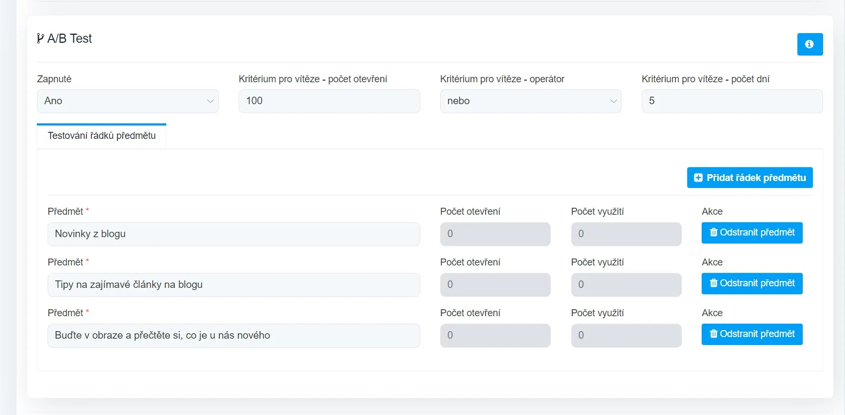Edit the Novinky z blogu subject field
The width and height of the screenshot is (845, 415).
[x=234, y=234]
